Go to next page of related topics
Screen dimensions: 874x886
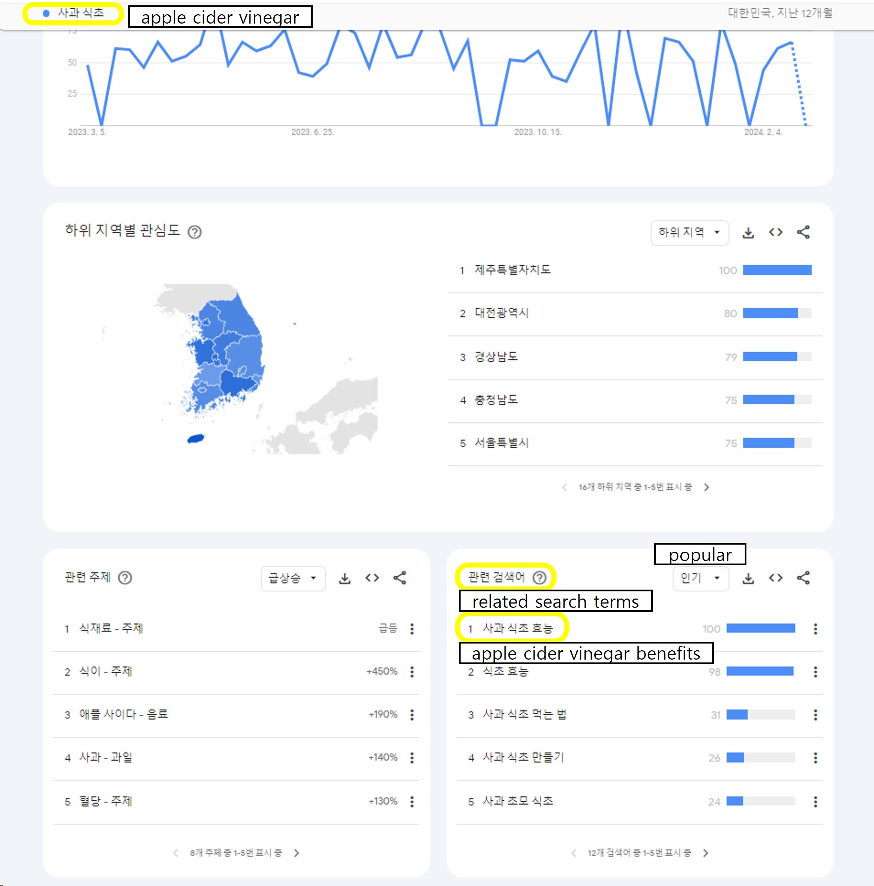(296, 853)
